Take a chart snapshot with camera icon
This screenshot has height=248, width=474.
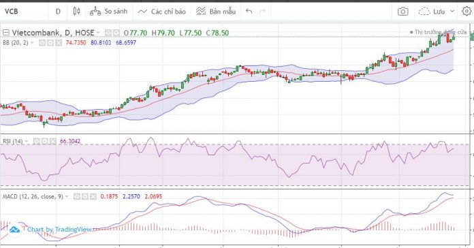click(x=402, y=12)
